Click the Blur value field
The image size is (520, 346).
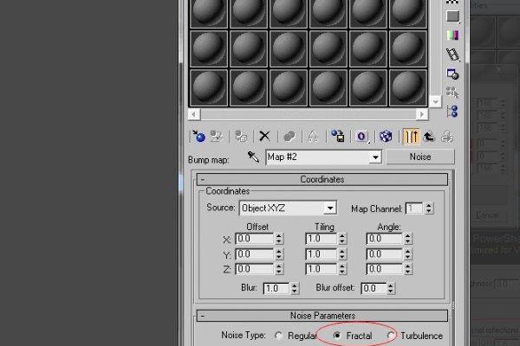(276, 288)
